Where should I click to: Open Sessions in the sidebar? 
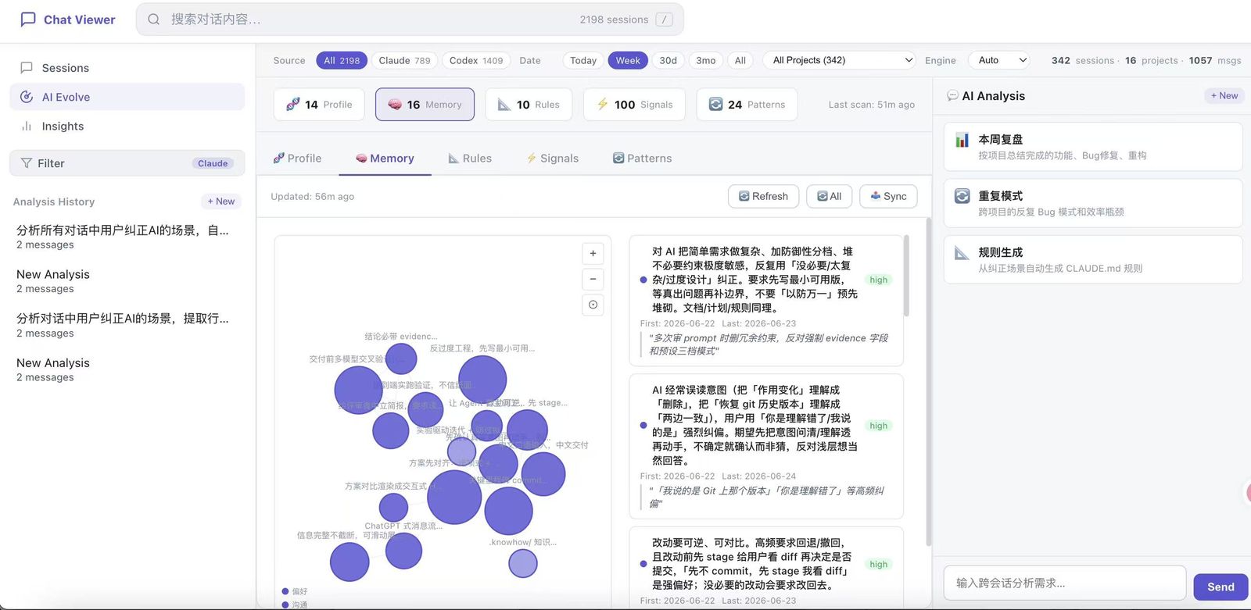coord(127,68)
